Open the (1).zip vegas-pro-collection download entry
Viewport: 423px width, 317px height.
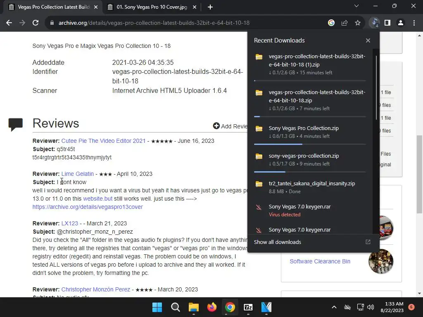(x=310, y=64)
